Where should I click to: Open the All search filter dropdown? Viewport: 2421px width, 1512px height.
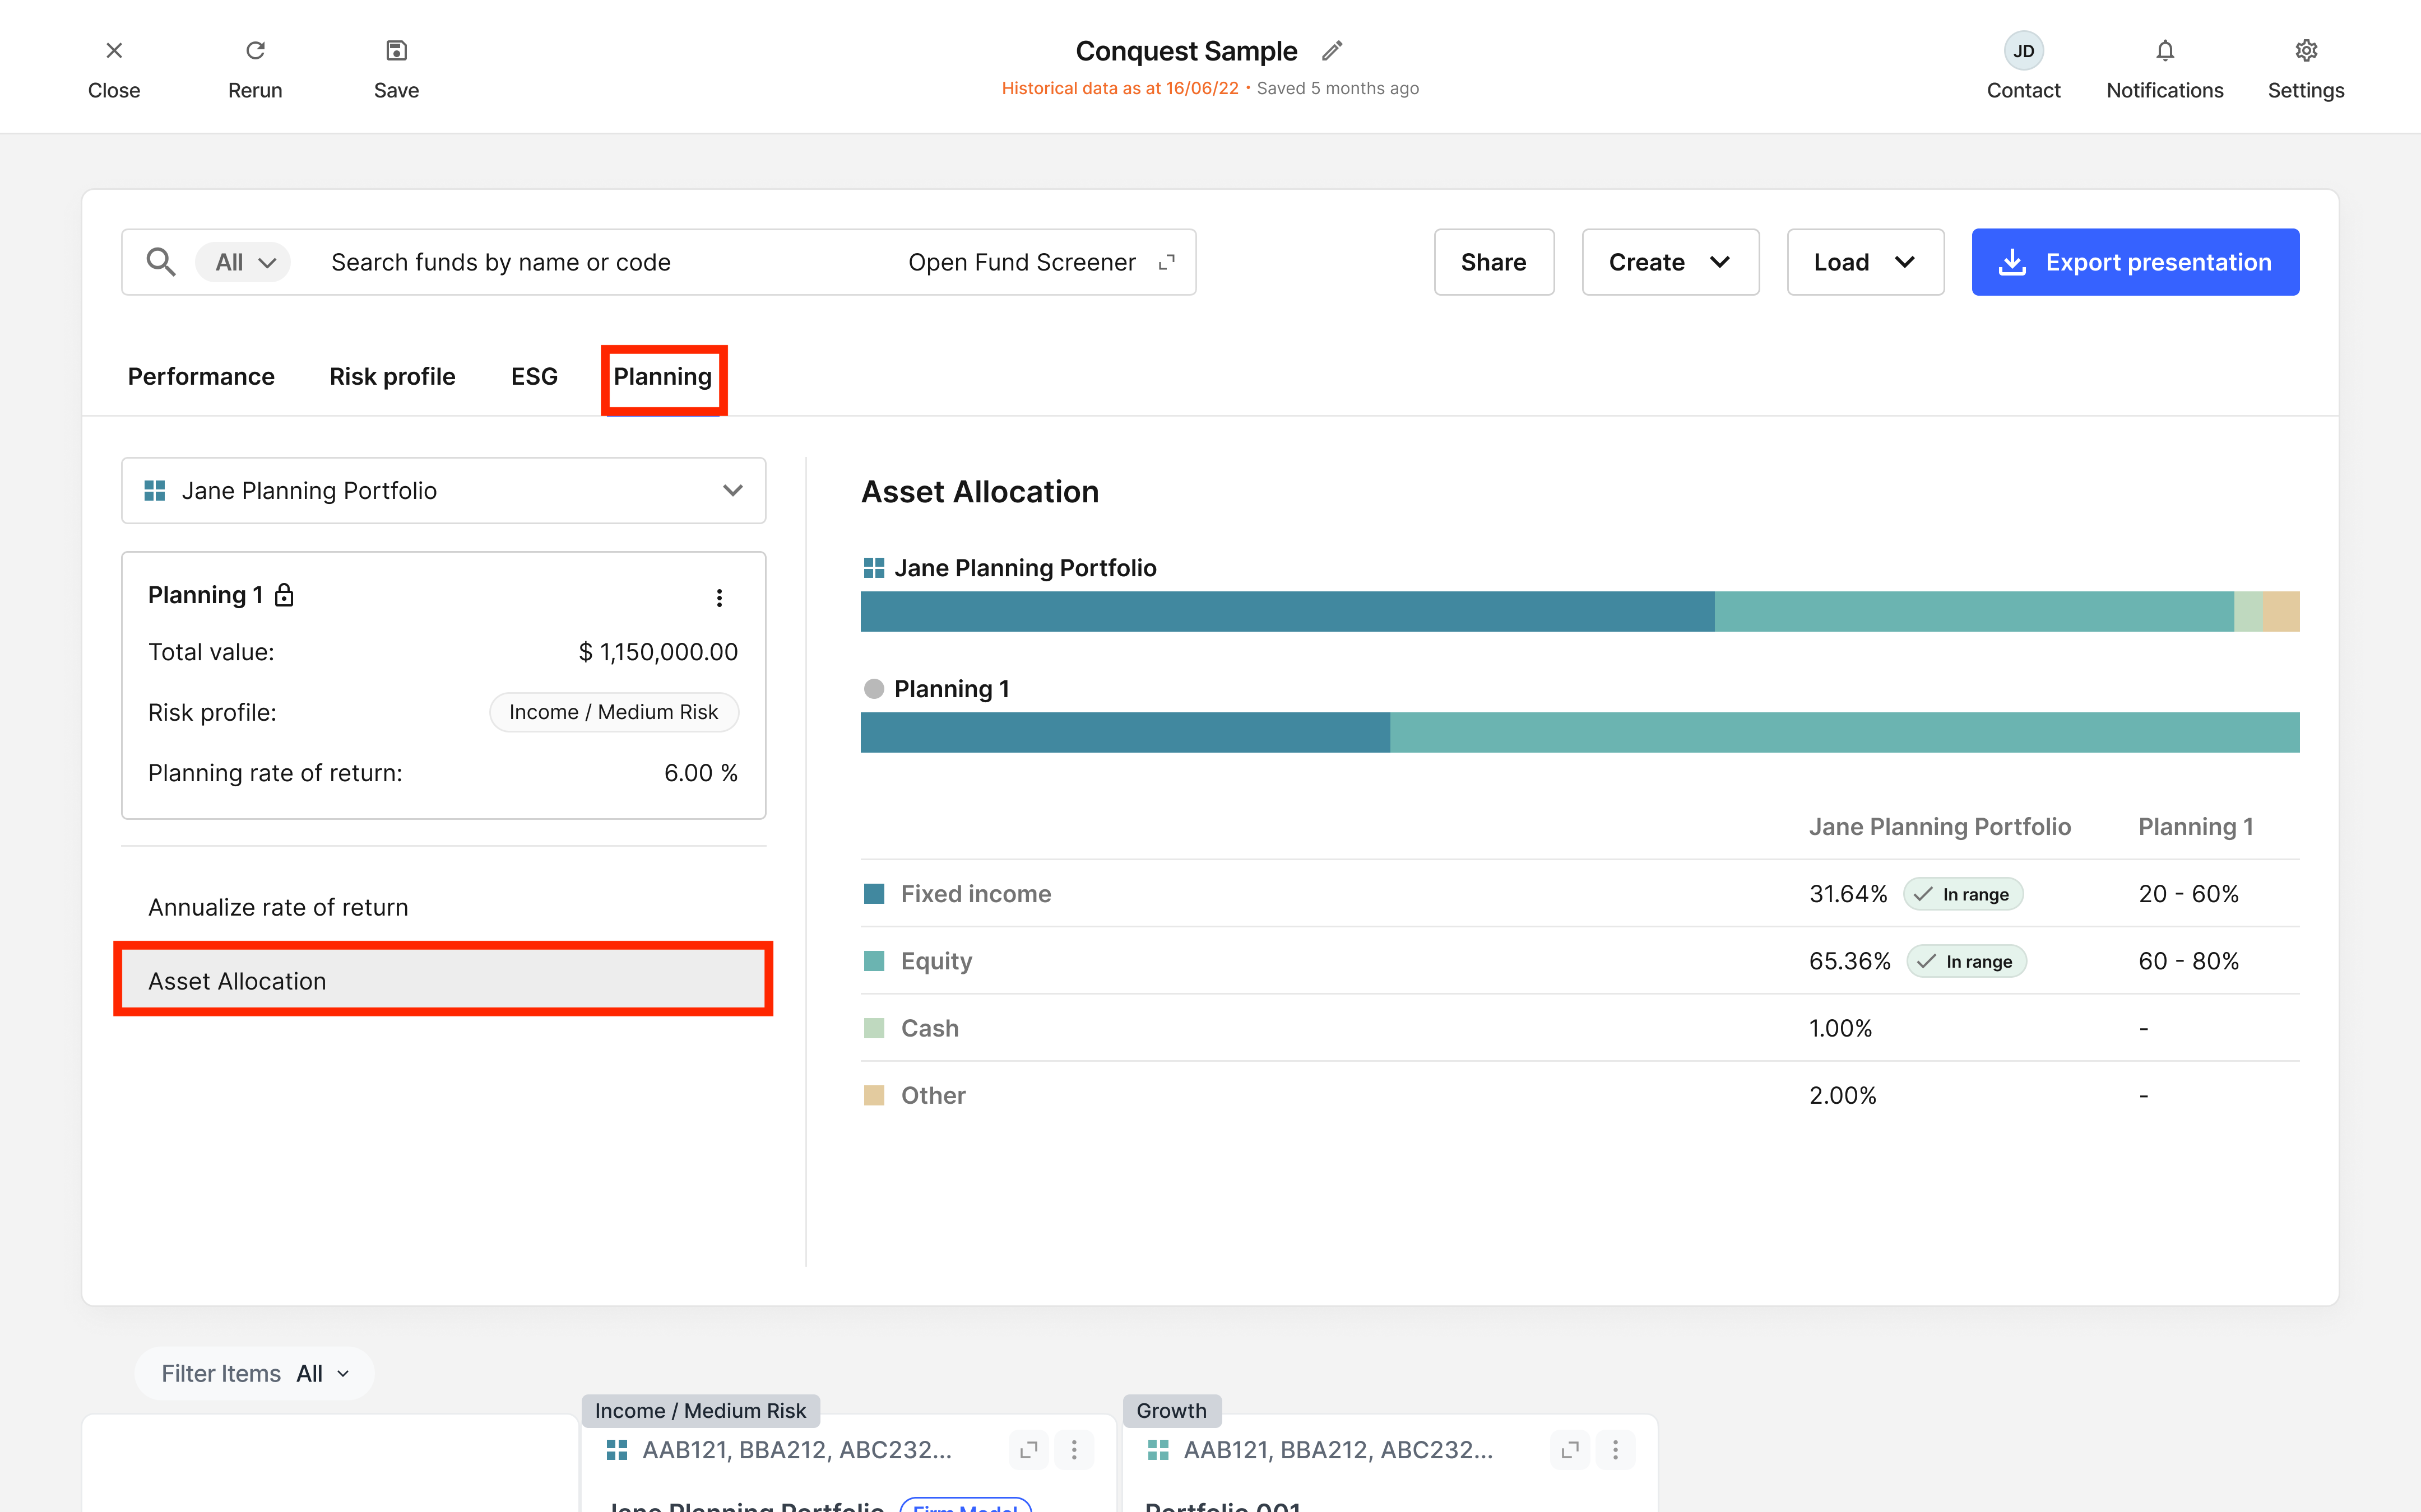click(x=243, y=262)
